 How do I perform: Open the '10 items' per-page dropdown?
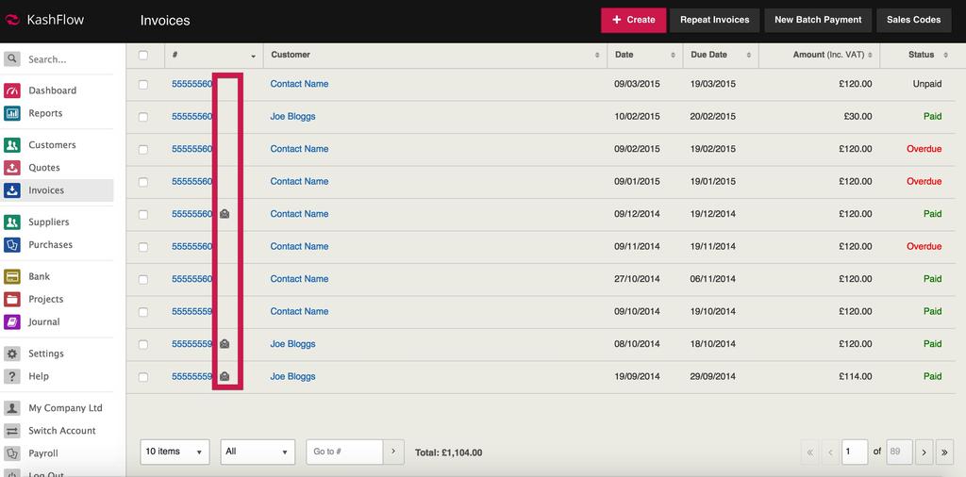[x=175, y=452]
